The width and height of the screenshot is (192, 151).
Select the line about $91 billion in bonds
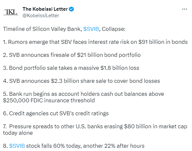tap(95, 42)
